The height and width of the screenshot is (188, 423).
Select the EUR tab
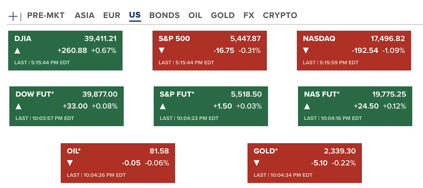112,16
